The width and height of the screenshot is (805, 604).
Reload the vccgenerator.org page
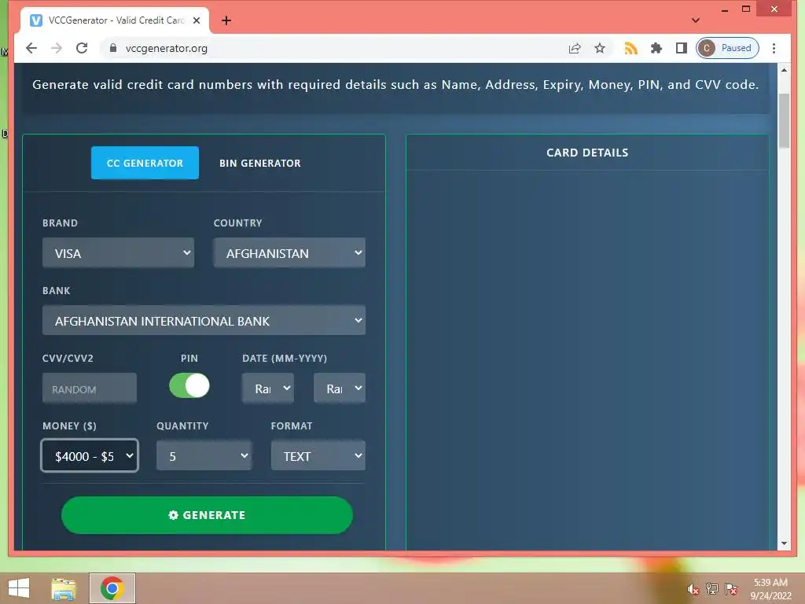tap(82, 48)
